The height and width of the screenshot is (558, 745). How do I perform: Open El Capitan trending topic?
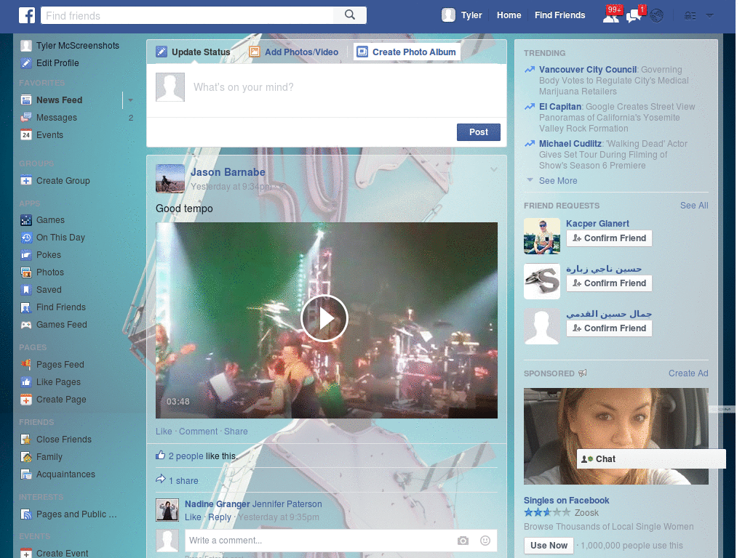coord(560,107)
